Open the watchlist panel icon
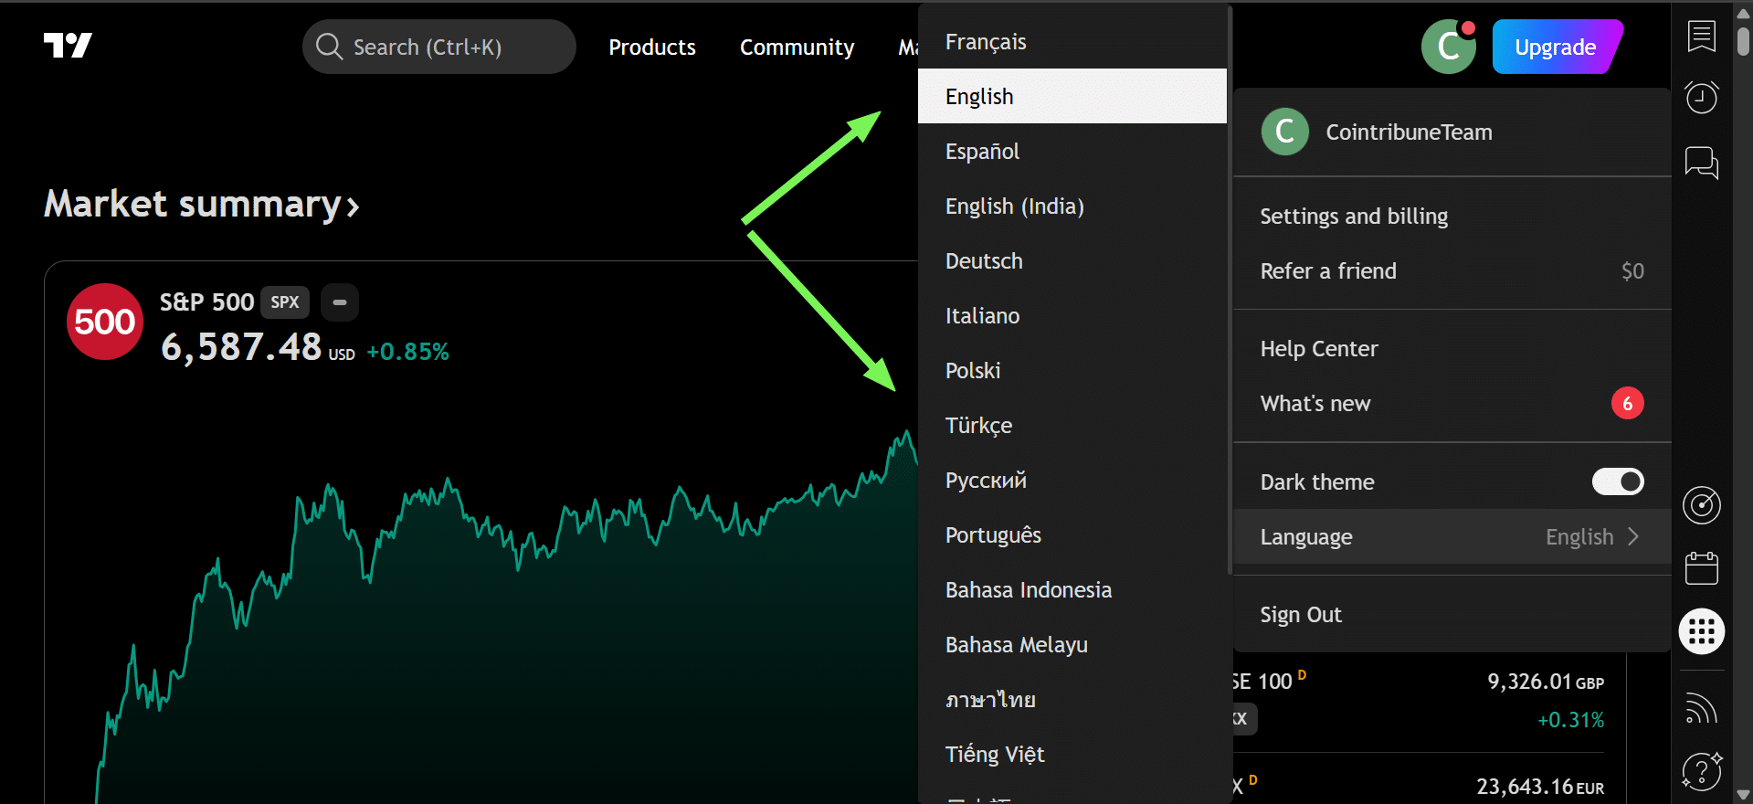Image resolution: width=1753 pixels, height=804 pixels. (x=1701, y=37)
